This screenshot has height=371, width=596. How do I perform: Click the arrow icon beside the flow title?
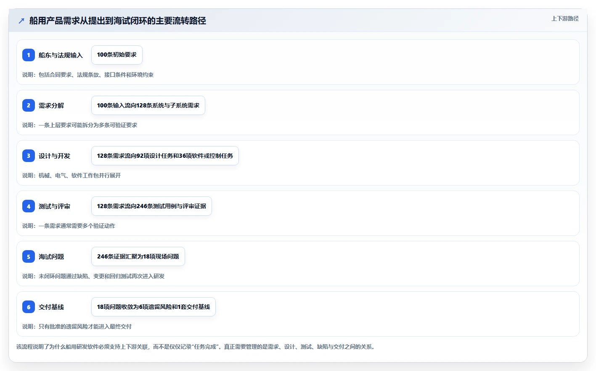21,21
